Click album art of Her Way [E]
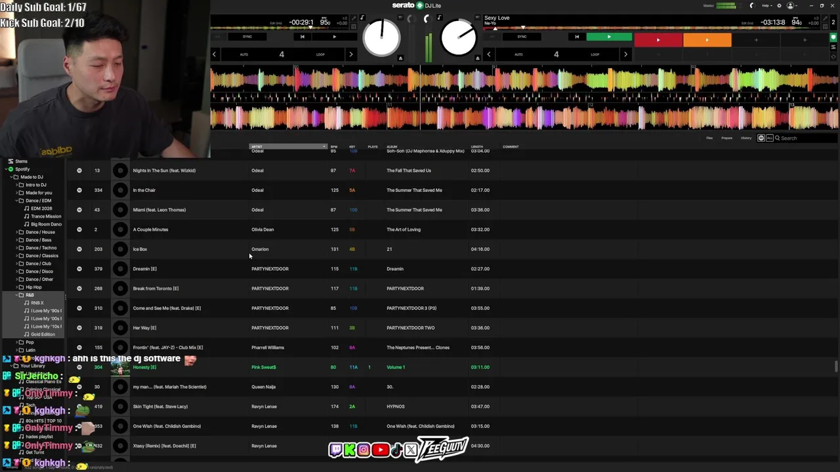The width and height of the screenshot is (840, 472). tap(120, 328)
